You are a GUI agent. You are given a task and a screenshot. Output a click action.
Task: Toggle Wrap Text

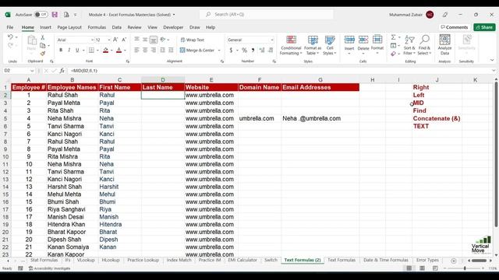tap(193, 40)
